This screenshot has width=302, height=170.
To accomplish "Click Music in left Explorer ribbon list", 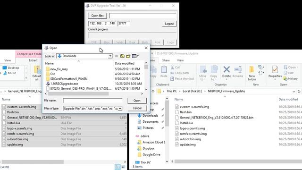I will (9, 73).
